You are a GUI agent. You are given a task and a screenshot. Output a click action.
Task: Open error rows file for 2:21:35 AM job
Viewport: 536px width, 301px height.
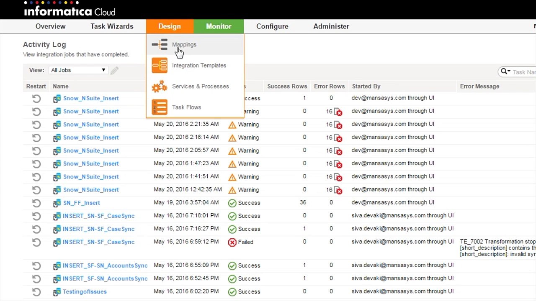click(x=338, y=125)
